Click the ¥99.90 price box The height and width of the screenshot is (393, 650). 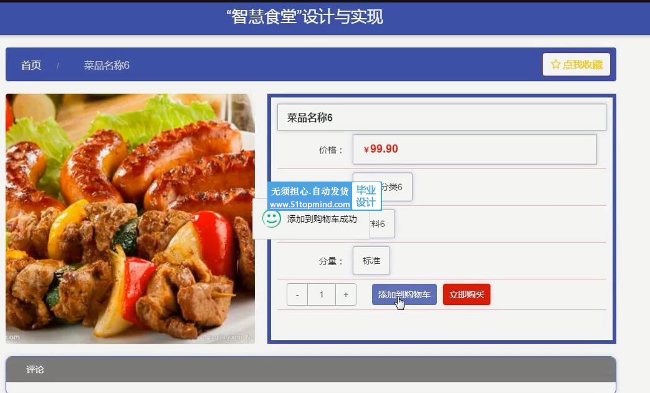click(x=475, y=149)
